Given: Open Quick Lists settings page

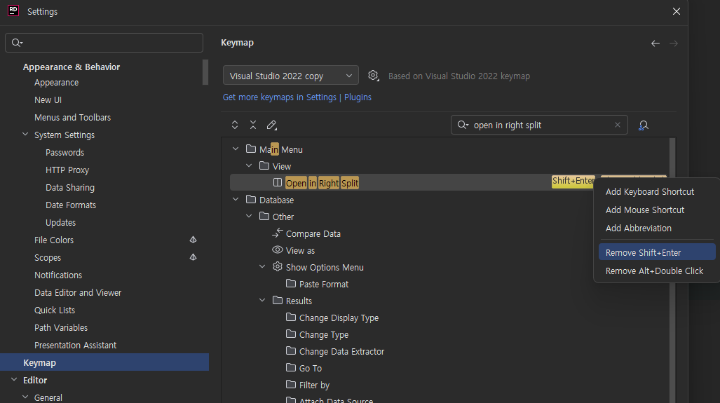Looking at the screenshot, I should tap(55, 310).
